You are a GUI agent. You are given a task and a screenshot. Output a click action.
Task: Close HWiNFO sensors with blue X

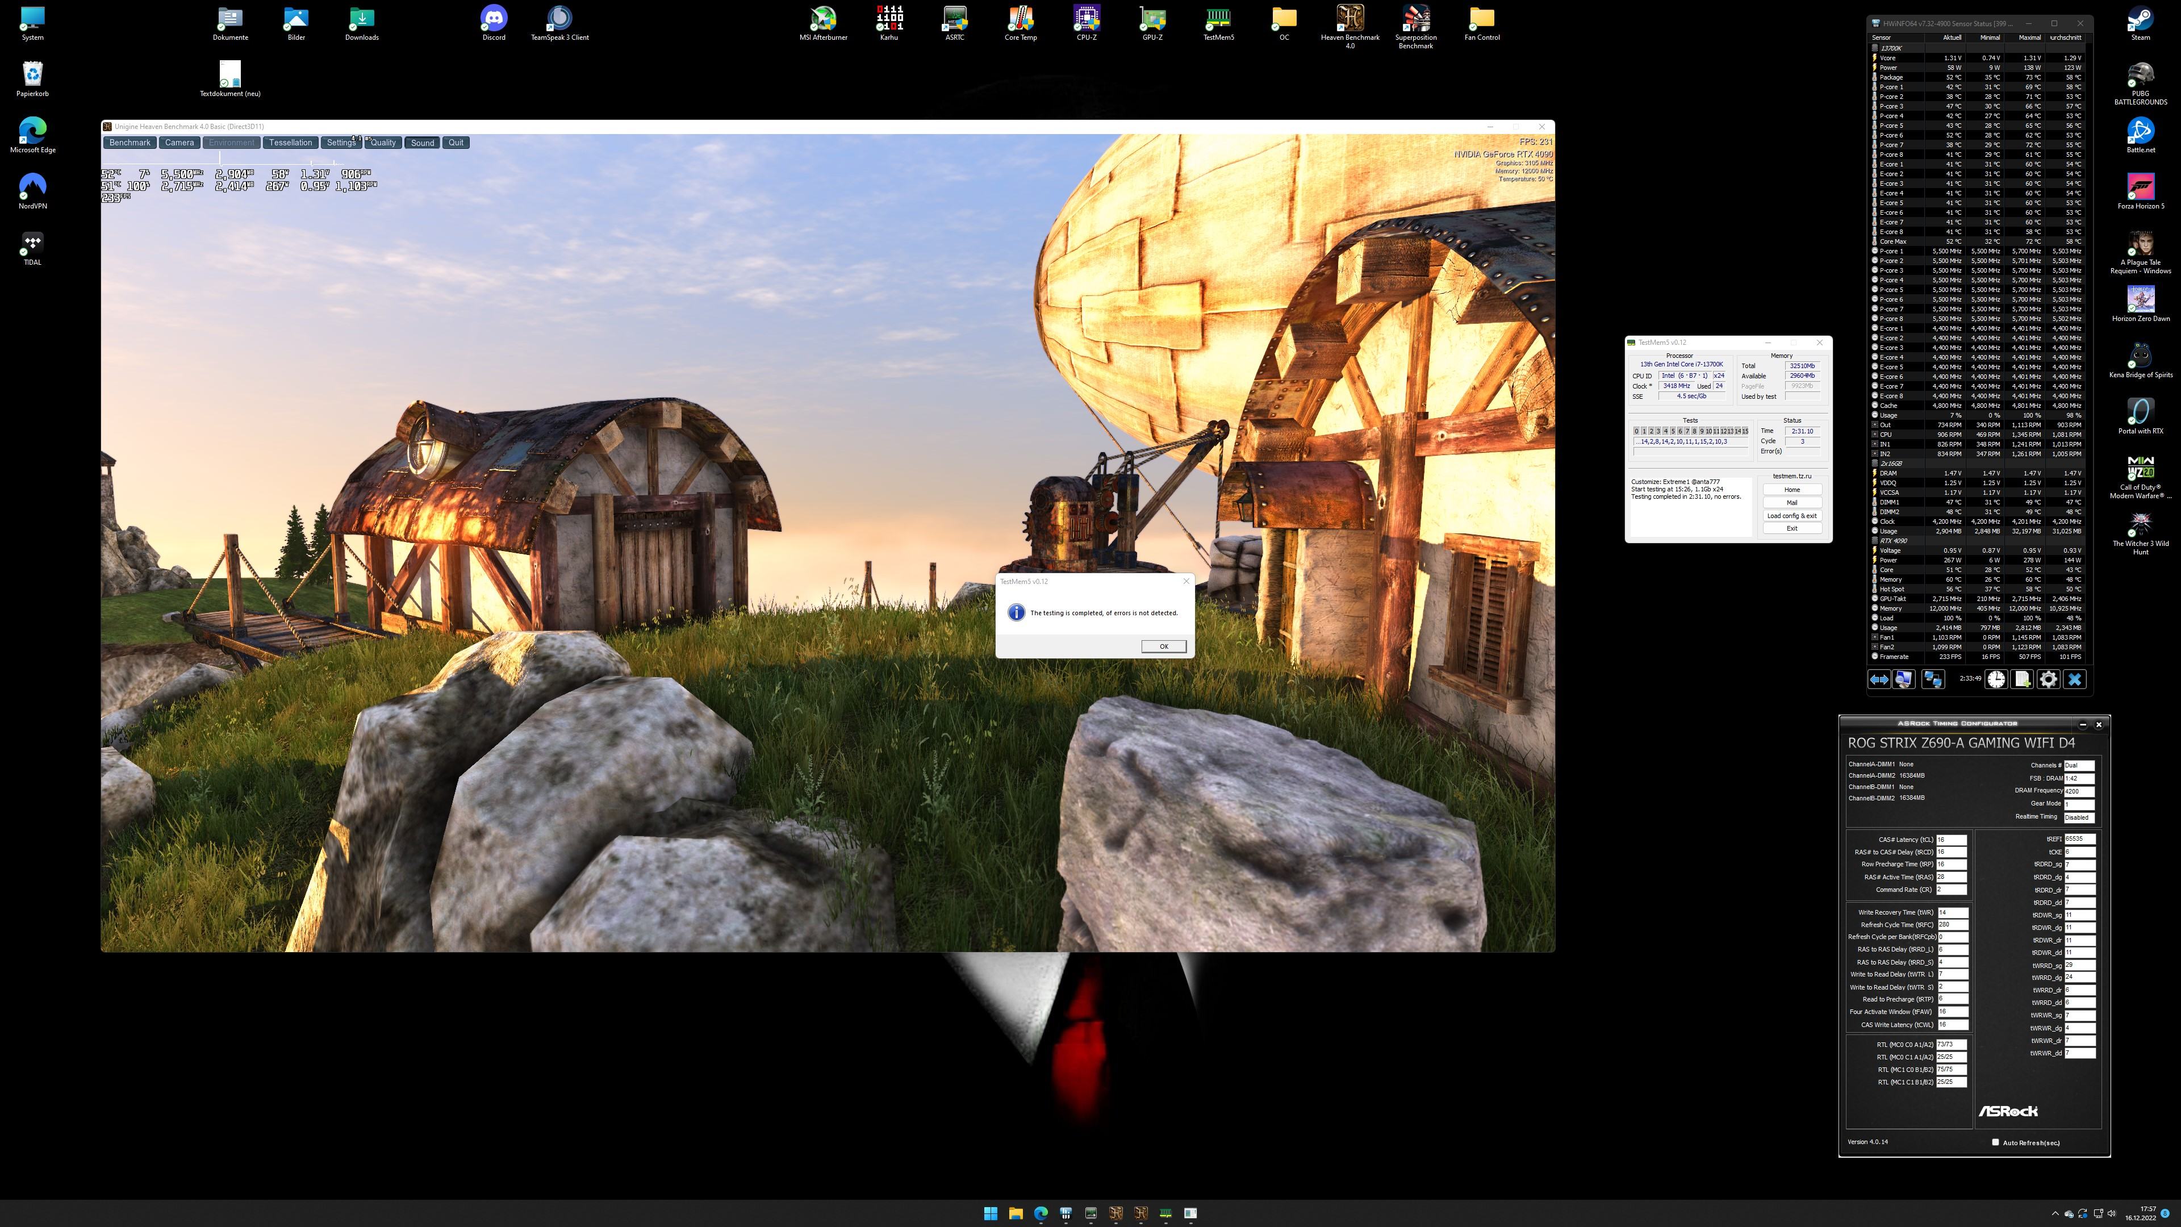point(2074,679)
